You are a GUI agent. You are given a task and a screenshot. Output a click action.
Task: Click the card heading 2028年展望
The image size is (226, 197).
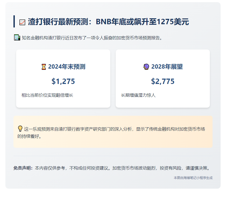tap(167, 67)
